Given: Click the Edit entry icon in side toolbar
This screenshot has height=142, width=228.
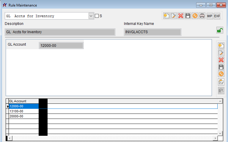Looking at the screenshot, I should pyautogui.click(x=221, y=53).
